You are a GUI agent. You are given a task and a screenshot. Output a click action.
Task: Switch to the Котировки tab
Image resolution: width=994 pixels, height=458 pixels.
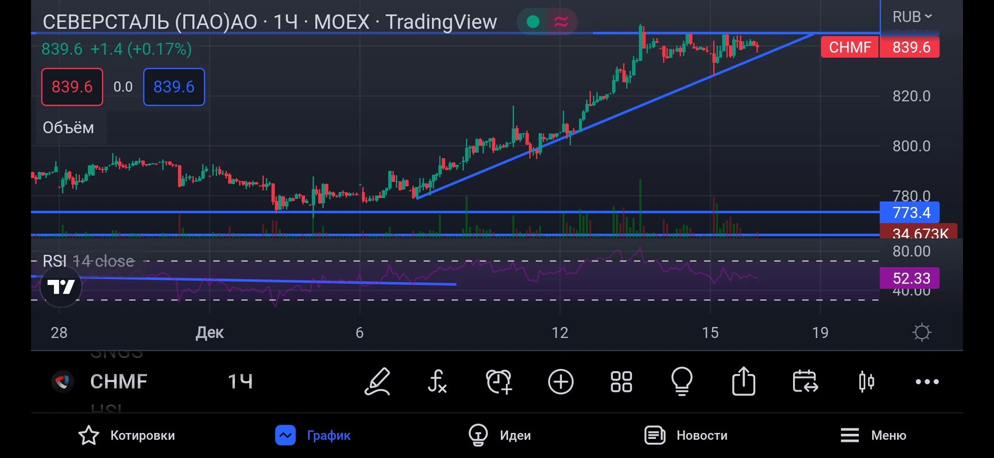tap(127, 436)
